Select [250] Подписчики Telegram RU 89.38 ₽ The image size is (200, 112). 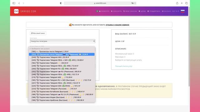[62, 69]
